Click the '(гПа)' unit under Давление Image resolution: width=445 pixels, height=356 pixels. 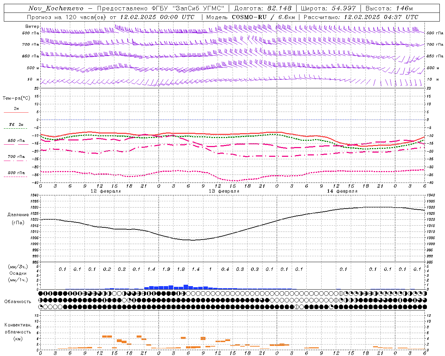18,223
